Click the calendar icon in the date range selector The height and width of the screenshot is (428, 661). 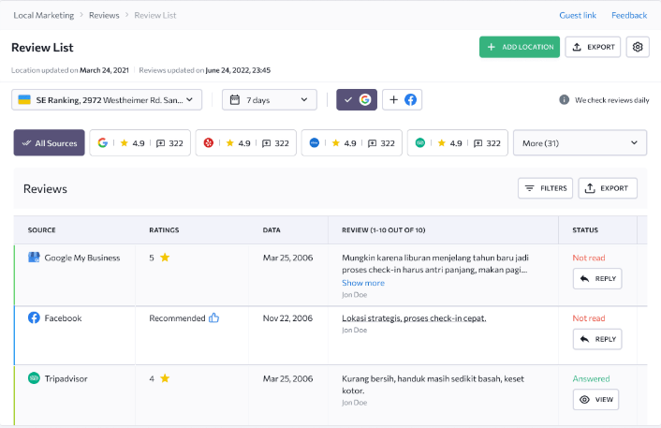(x=235, y=100)
